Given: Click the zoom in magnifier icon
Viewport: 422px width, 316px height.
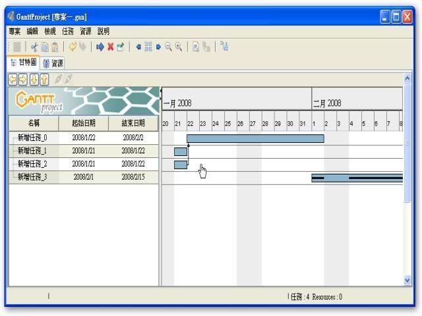Looking at the screenshot, I should point(179,47).
